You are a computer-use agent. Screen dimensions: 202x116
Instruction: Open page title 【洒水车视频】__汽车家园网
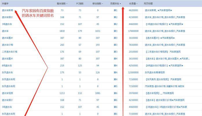click(x=160, y=93)
